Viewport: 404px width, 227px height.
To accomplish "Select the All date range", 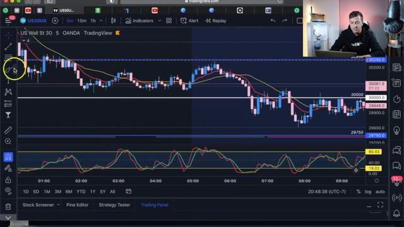I will coord(112,192).
